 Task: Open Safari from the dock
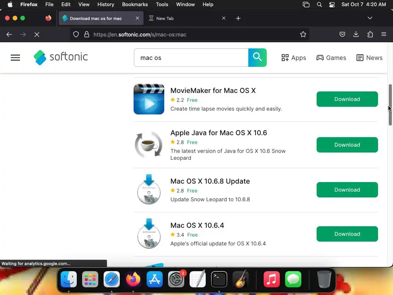click(x=112, y=279)
